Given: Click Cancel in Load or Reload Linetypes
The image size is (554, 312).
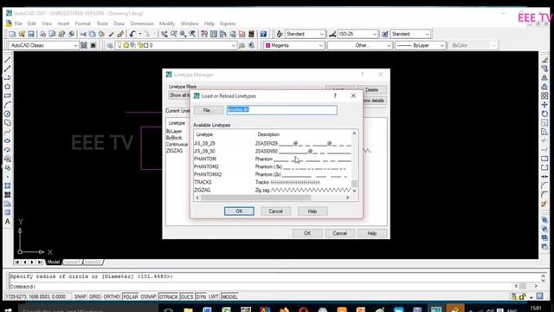Looking at the screenshot, I should pyautogui.click(x=275, y=211).
